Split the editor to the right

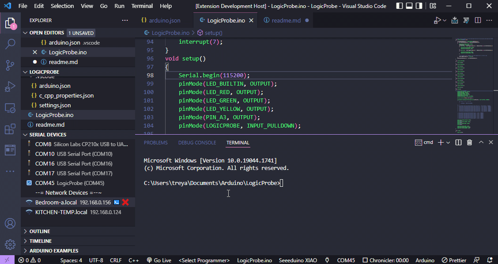478,20
